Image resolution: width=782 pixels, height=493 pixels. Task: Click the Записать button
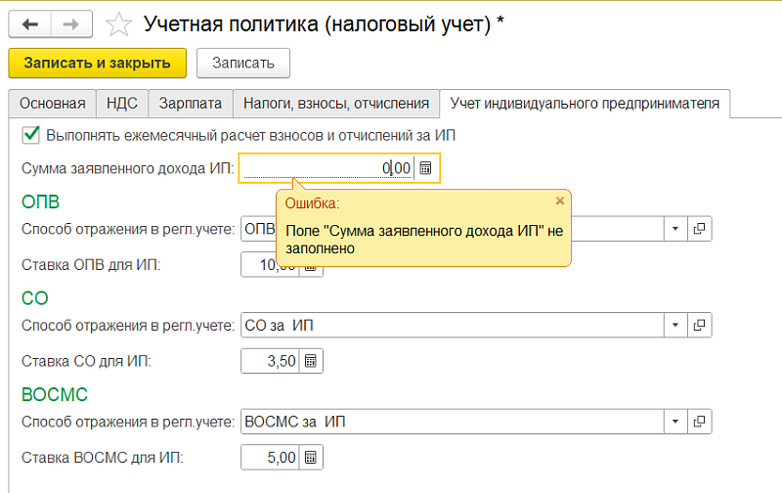[242, 63]
